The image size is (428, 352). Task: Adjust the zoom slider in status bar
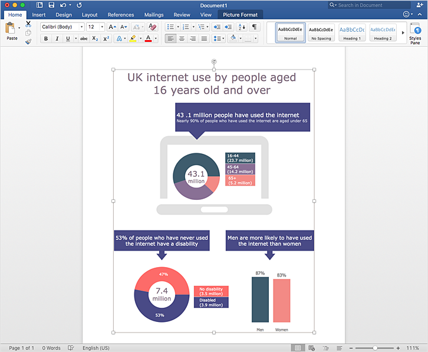click(x=375, y=348)
